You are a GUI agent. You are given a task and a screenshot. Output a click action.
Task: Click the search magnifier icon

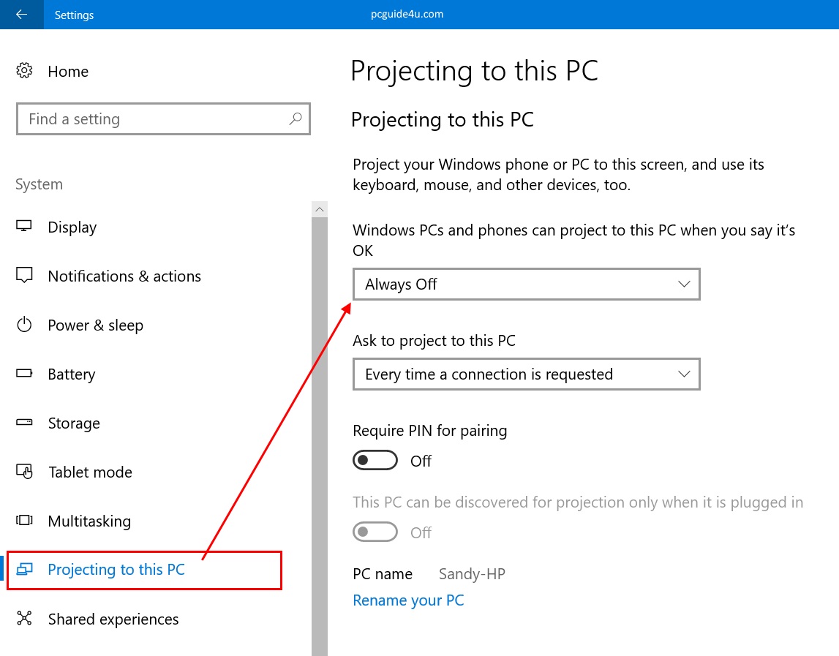296,118
